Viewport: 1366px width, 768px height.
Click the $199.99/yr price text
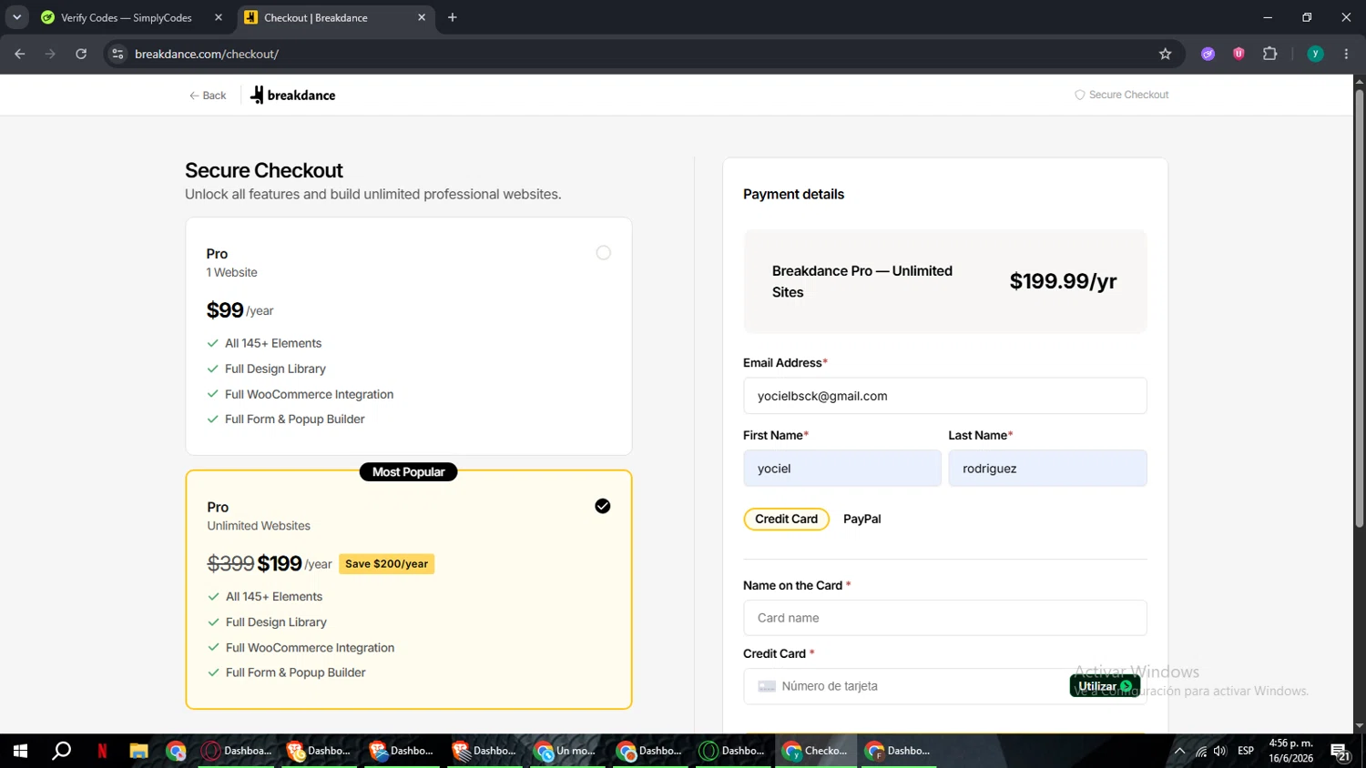click(x=1063, y=281)
